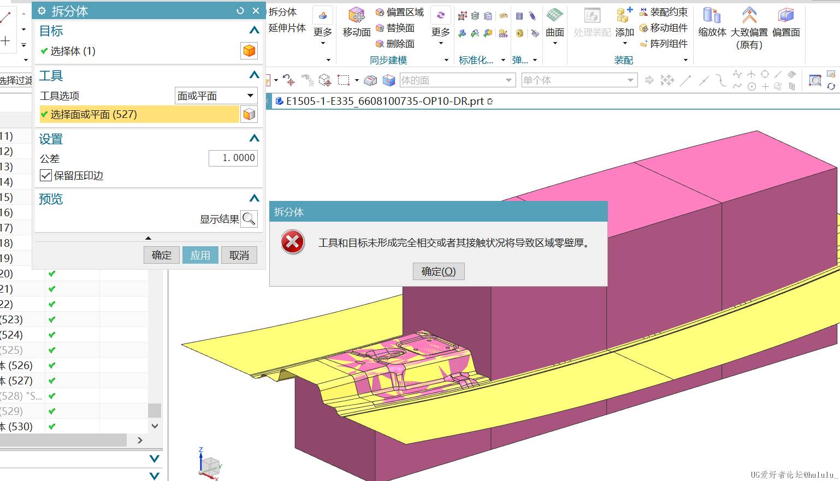Open the 更多 menu in 同步建模 group
Image resolution: width=840 pixels, height=481 pixels.
[441, 26]
